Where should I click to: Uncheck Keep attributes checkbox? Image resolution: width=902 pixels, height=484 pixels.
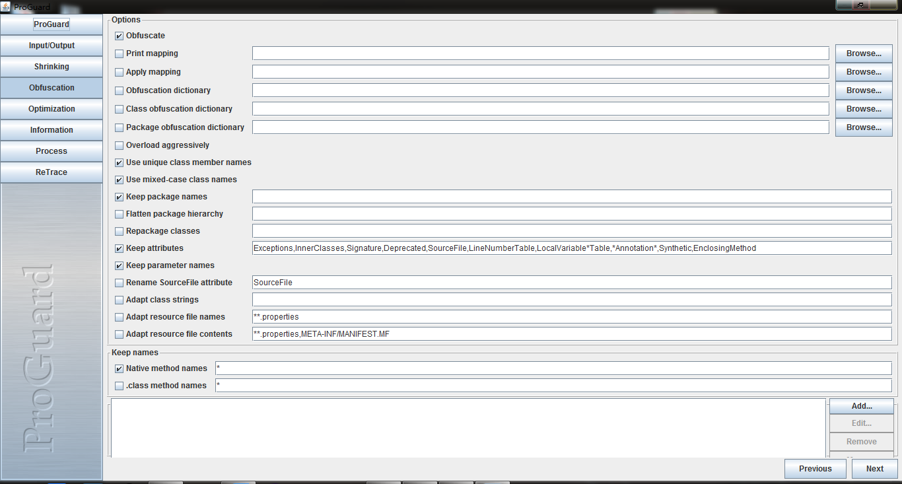(120, 248)
